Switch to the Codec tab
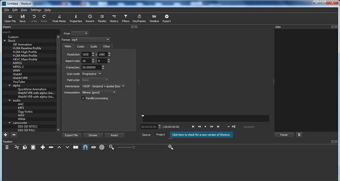The height and width of the screenshot is (181, 340). [x=81, y=46]
